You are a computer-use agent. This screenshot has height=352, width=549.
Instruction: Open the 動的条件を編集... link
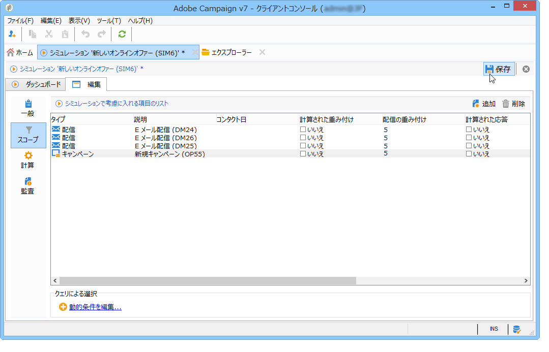pyautogui.click(x=95, y=307)
